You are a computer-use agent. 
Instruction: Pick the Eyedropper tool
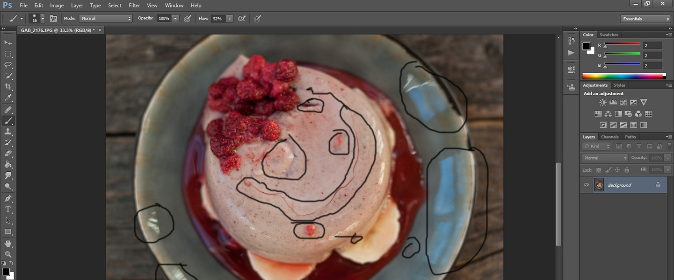tap(8, 98)
